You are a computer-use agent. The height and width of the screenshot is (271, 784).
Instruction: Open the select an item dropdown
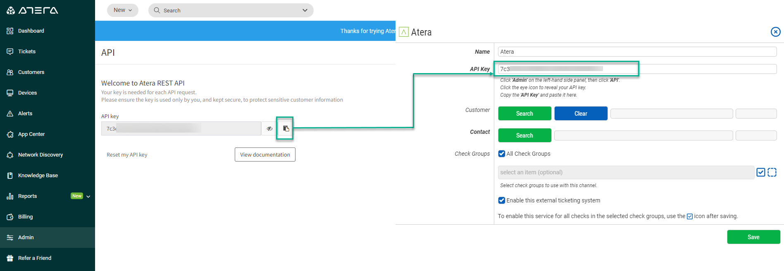click(x=626, y=172)
